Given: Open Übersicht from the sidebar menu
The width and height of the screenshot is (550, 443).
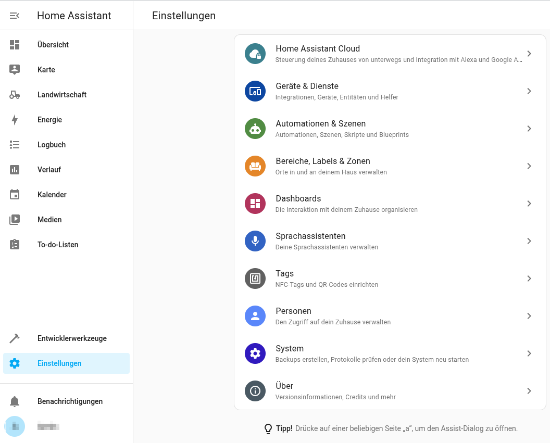Looking at the screenshot, I should pyautogui.click(x=53, y=45).
